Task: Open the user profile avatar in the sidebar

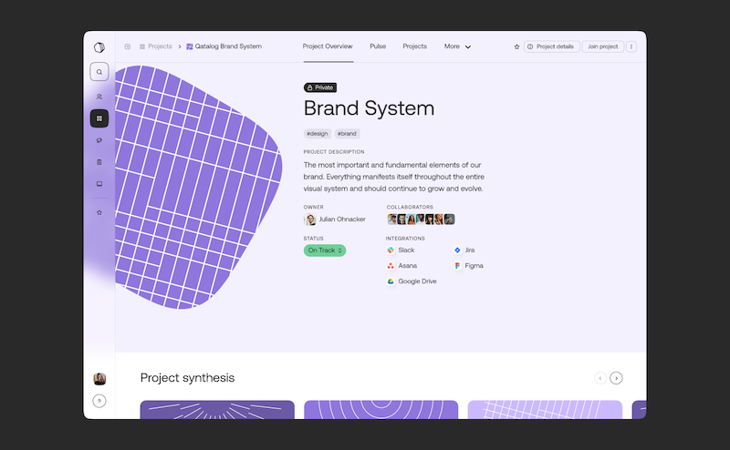Action: tap(99, 379)
